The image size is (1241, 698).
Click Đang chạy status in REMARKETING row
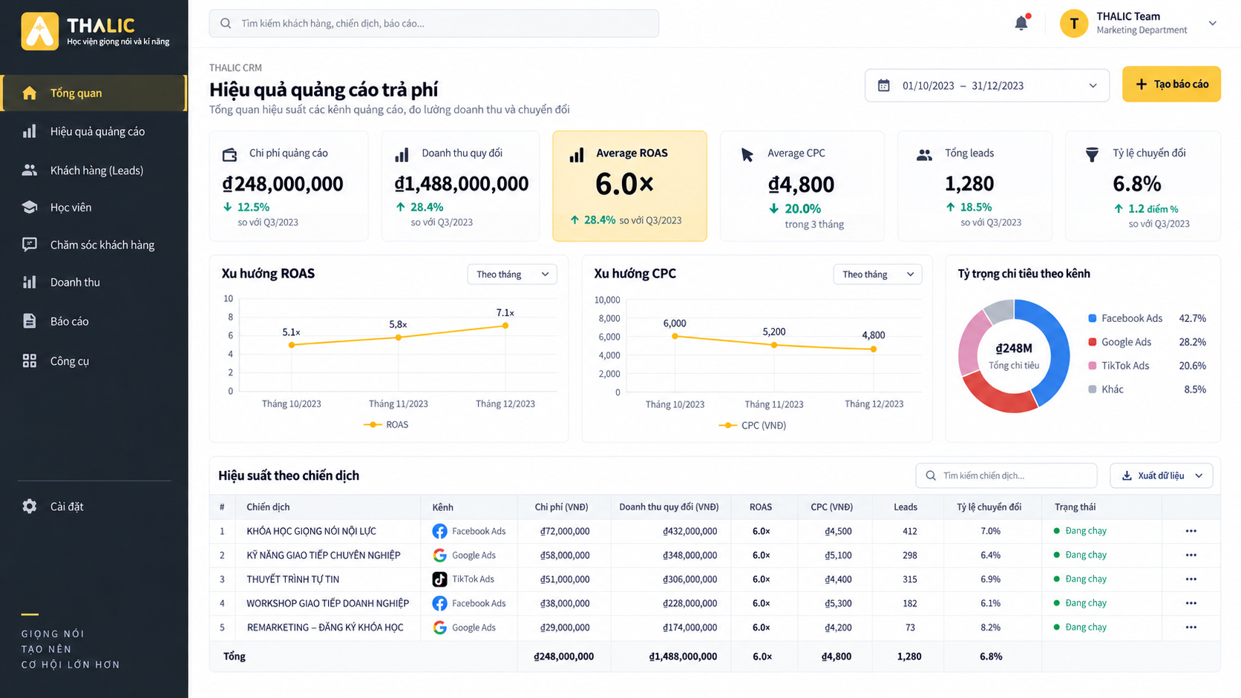[x=1080, y=627]
